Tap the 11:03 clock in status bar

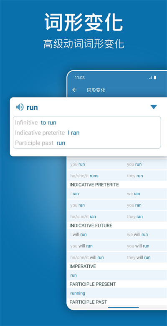point(80,78)
